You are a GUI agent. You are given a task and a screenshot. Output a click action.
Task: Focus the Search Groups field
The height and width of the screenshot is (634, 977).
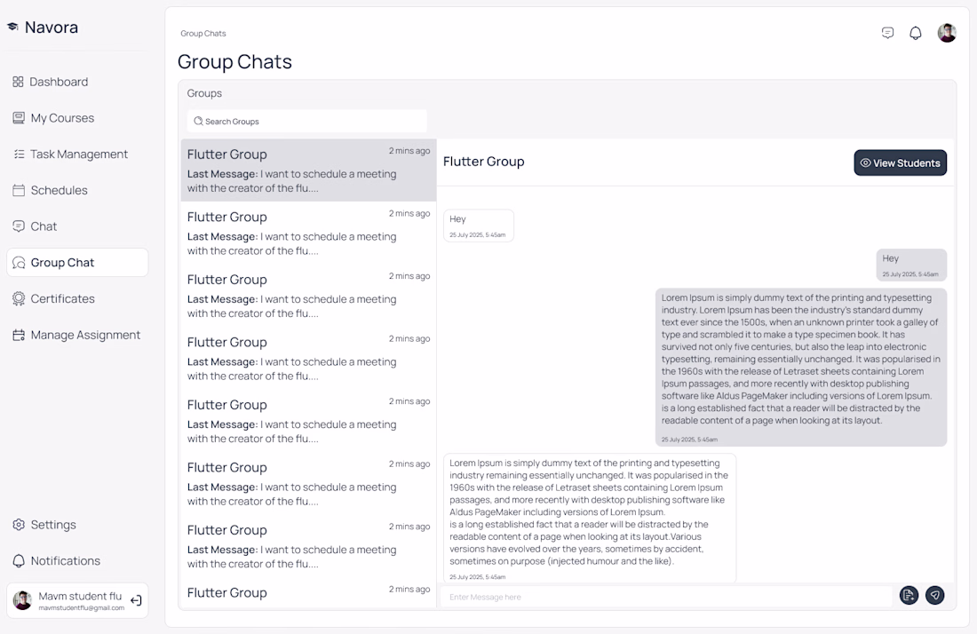click(x=311, y=122)
